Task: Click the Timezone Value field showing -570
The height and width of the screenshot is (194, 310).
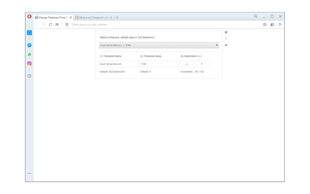Action: (159, 64)
